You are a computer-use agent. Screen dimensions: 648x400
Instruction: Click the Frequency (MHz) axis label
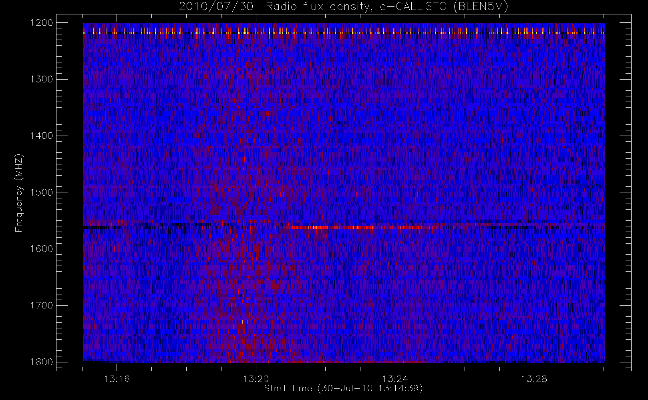(x=18, y=193)
